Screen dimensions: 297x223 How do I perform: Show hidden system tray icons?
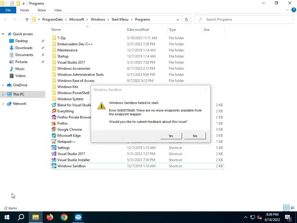[245, 217]
